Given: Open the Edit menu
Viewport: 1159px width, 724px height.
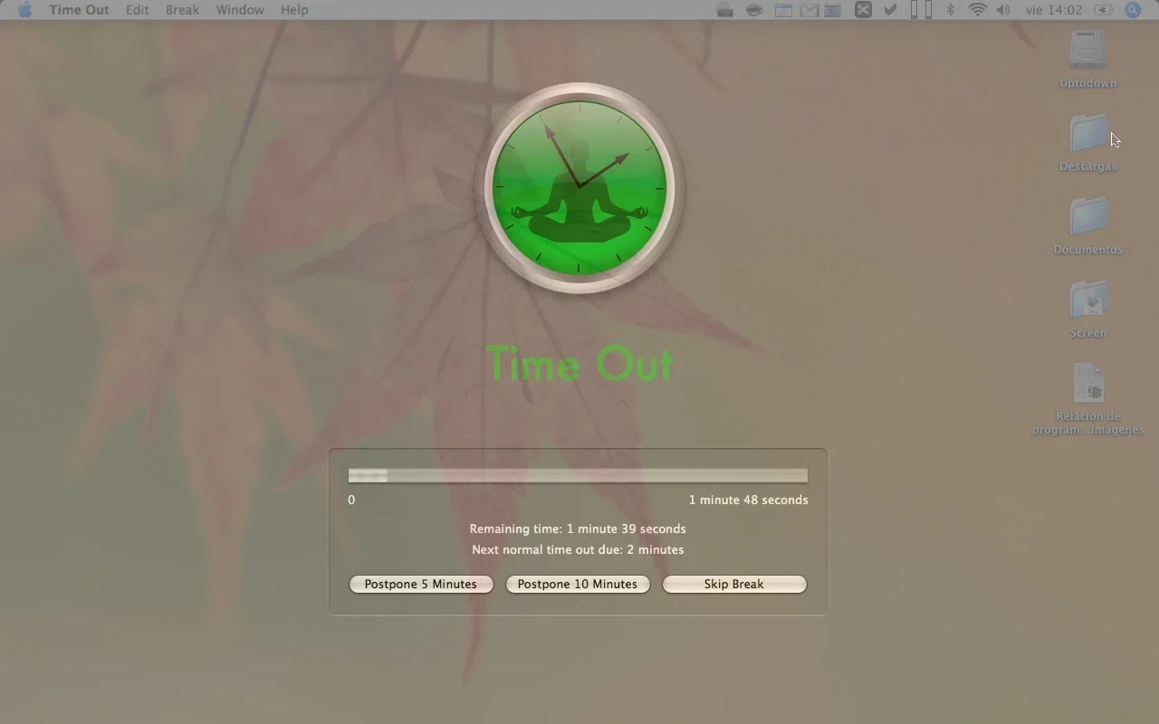Looking at the screenshot, I should [138, 10].
